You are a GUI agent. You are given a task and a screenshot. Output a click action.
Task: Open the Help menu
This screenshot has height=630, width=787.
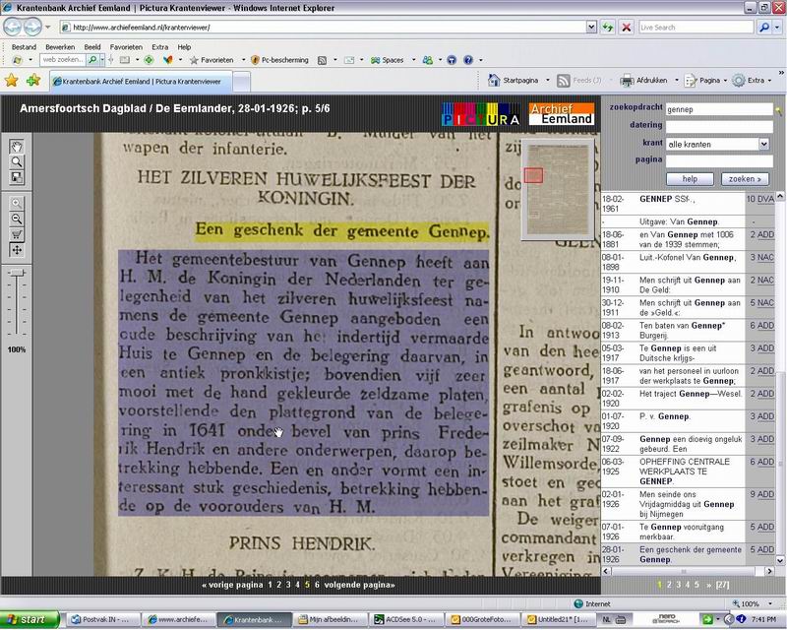coord(184,46)
